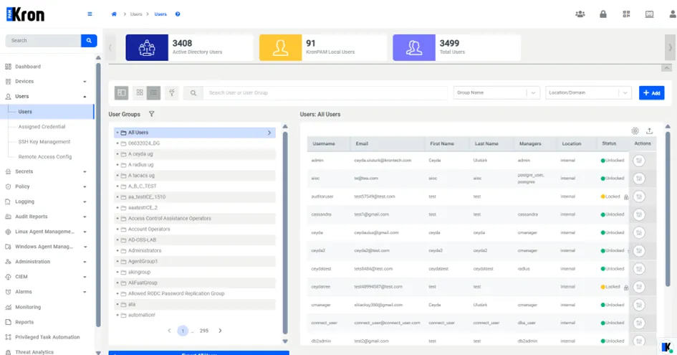The width and height of the screenshot is (677, 355).
Task: Open the QR code icon in the top bar
Action: pos(626,14)
